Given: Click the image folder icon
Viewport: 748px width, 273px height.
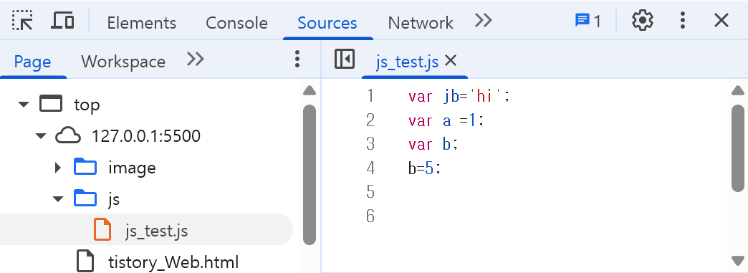Looking at the screenshot, I should 85,167.
